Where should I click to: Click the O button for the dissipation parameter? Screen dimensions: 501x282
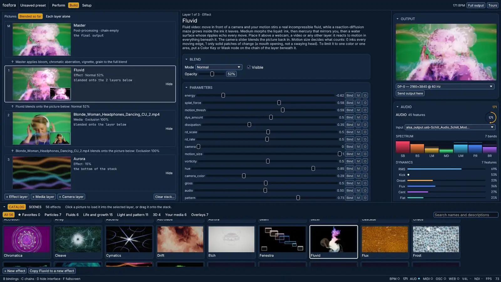pyautogui.click(x=365, y=125)
